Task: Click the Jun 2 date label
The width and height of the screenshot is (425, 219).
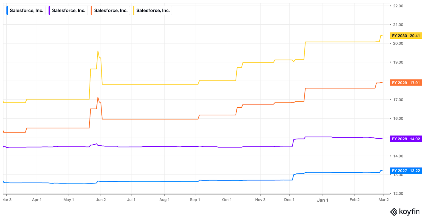Action: (x=101, y=200)
